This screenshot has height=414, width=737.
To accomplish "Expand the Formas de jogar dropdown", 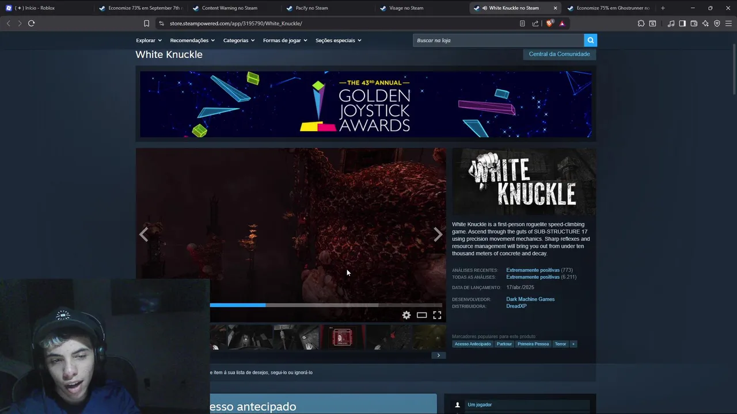I will coord(285,40).
